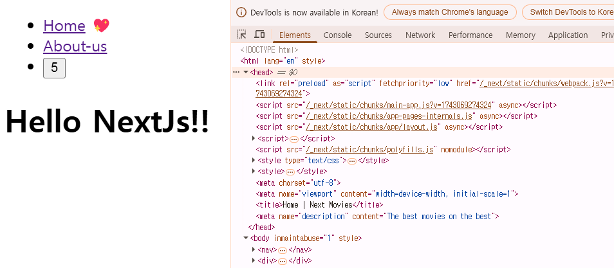
Task: Select the meta description row
Action: pyautogui.click(x=378, y=217)
